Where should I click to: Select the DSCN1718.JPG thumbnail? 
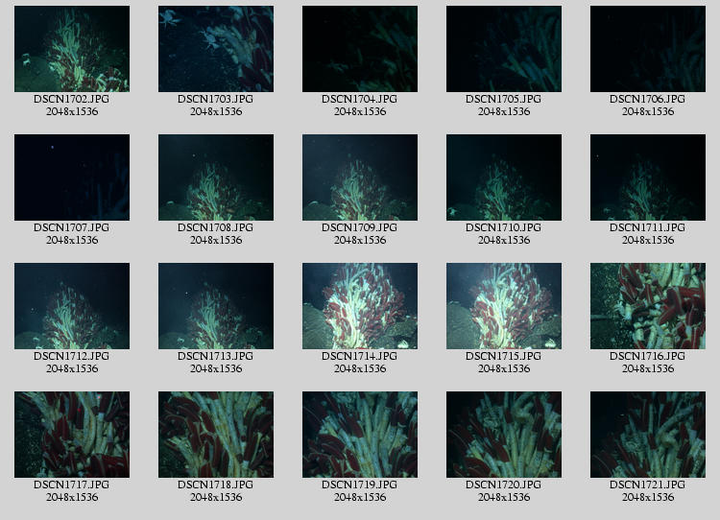click(216, 435)
